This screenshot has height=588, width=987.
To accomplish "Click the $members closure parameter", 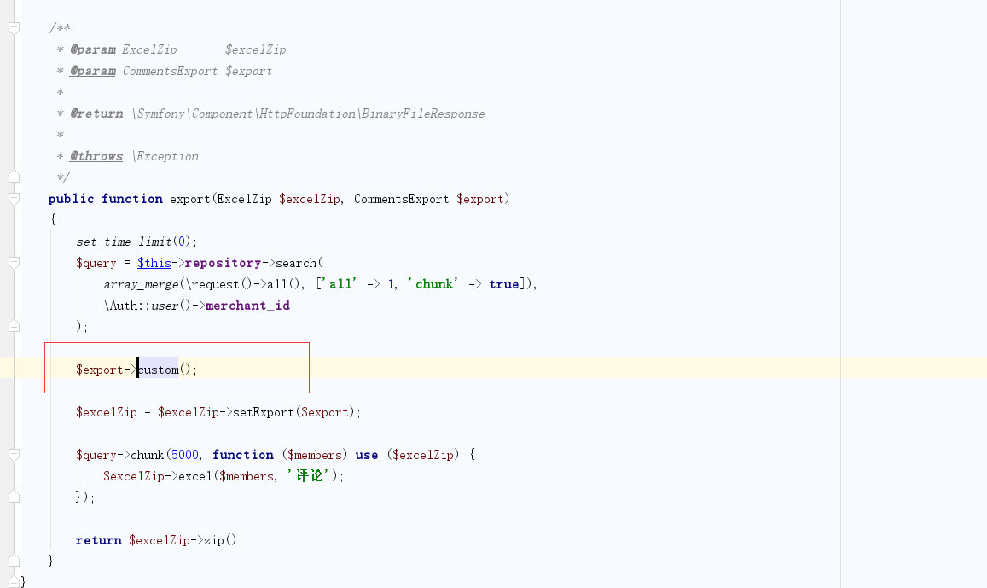I will coord(315,455).
